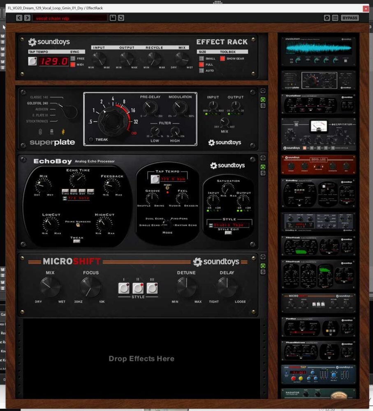
Task: Set rack size to AUTO
Action: click(202, 71)
